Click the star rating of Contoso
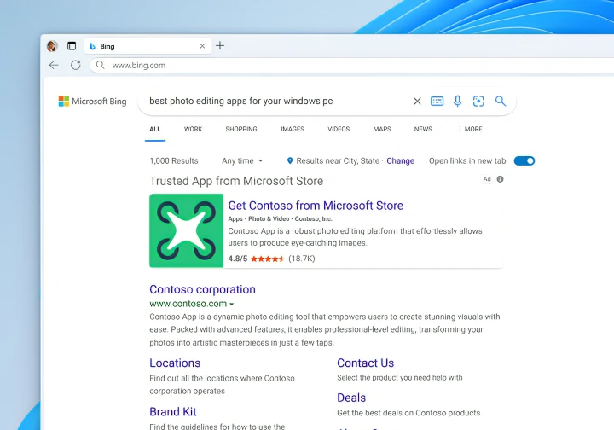Viewport: 614px width, 430px height. pos(267,259)
